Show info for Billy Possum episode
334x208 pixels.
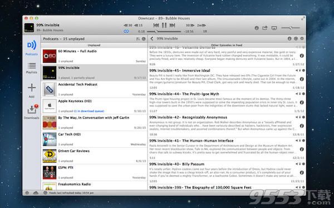point(302,173)
